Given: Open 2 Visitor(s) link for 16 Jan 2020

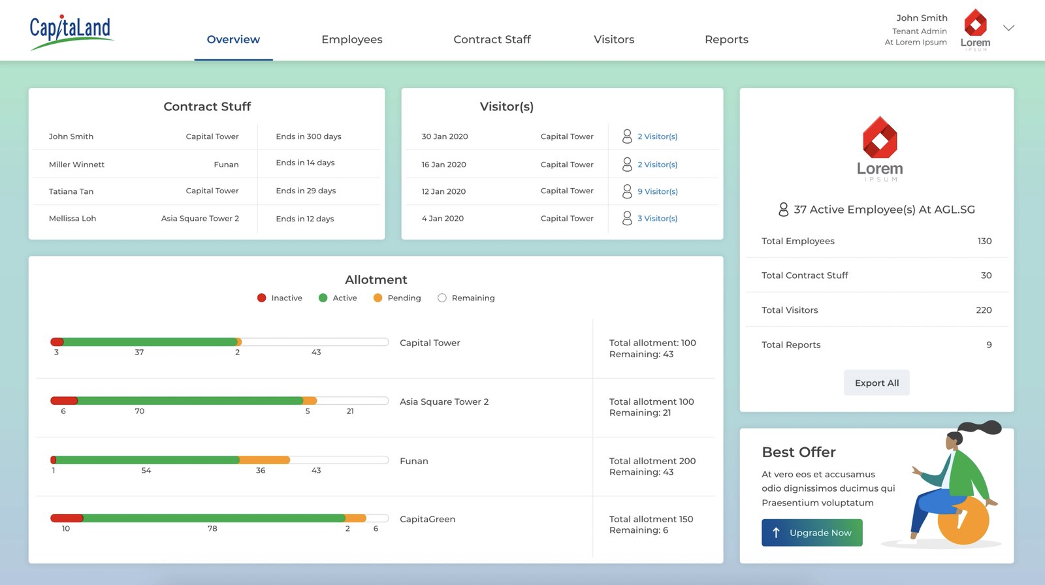Looking at the screenshot, I should click(657, 165).
